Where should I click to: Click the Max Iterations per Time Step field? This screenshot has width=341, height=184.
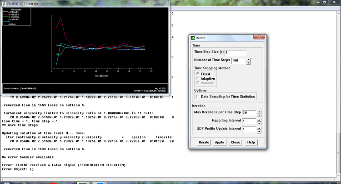tap(248, 113)
